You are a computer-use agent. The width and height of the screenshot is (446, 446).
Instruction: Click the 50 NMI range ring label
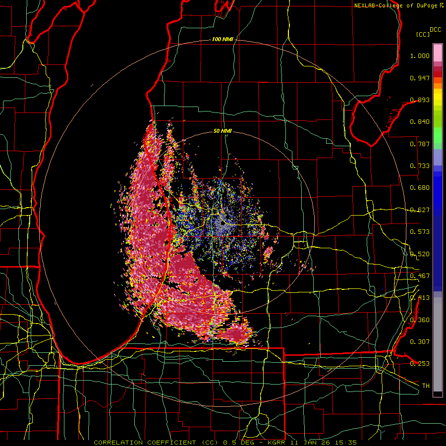pos(223,131)
